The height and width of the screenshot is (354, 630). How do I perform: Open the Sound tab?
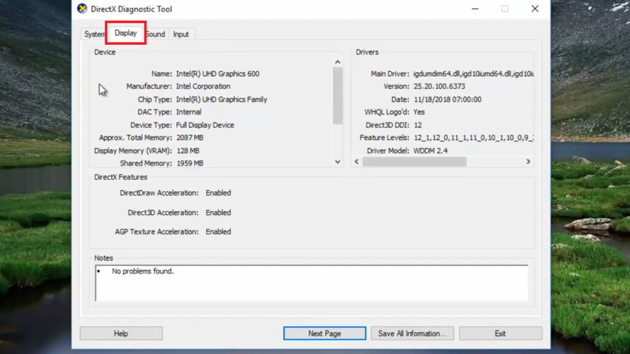pyautogui.click(x=154, y=34)
